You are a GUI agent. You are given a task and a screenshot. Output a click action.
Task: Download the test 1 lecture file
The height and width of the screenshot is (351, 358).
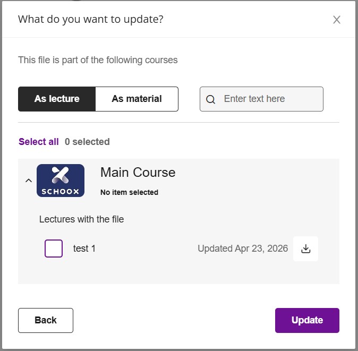305,249
